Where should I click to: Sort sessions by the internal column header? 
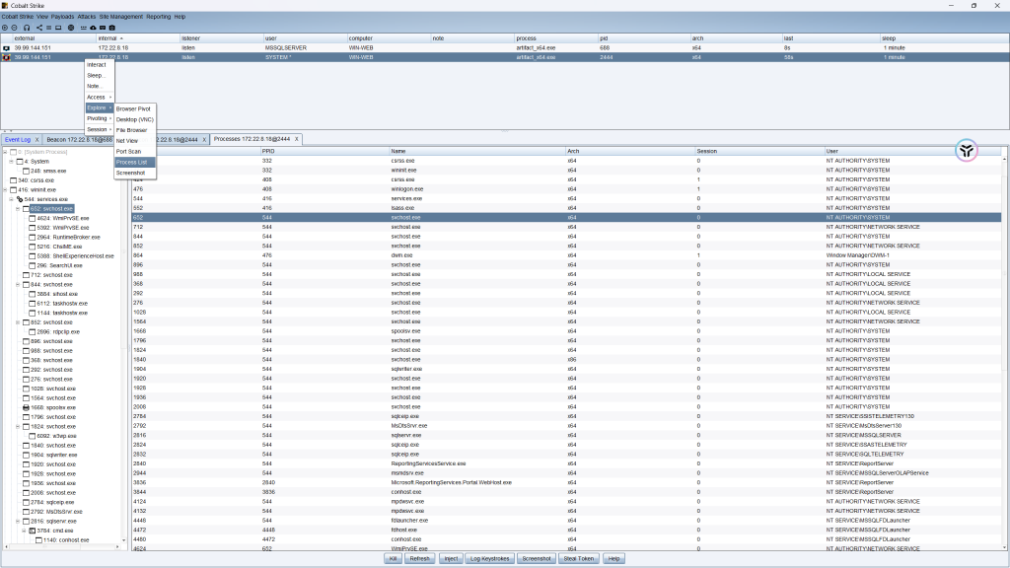(138, 38)
